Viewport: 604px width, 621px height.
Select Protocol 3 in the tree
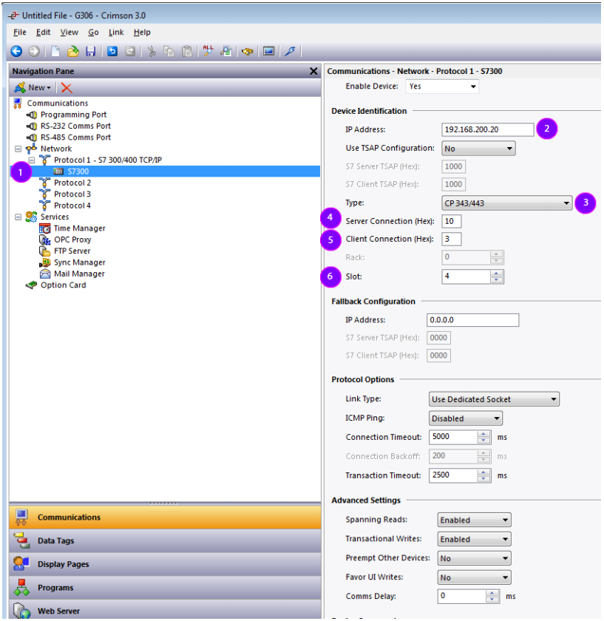coord(72,194)
